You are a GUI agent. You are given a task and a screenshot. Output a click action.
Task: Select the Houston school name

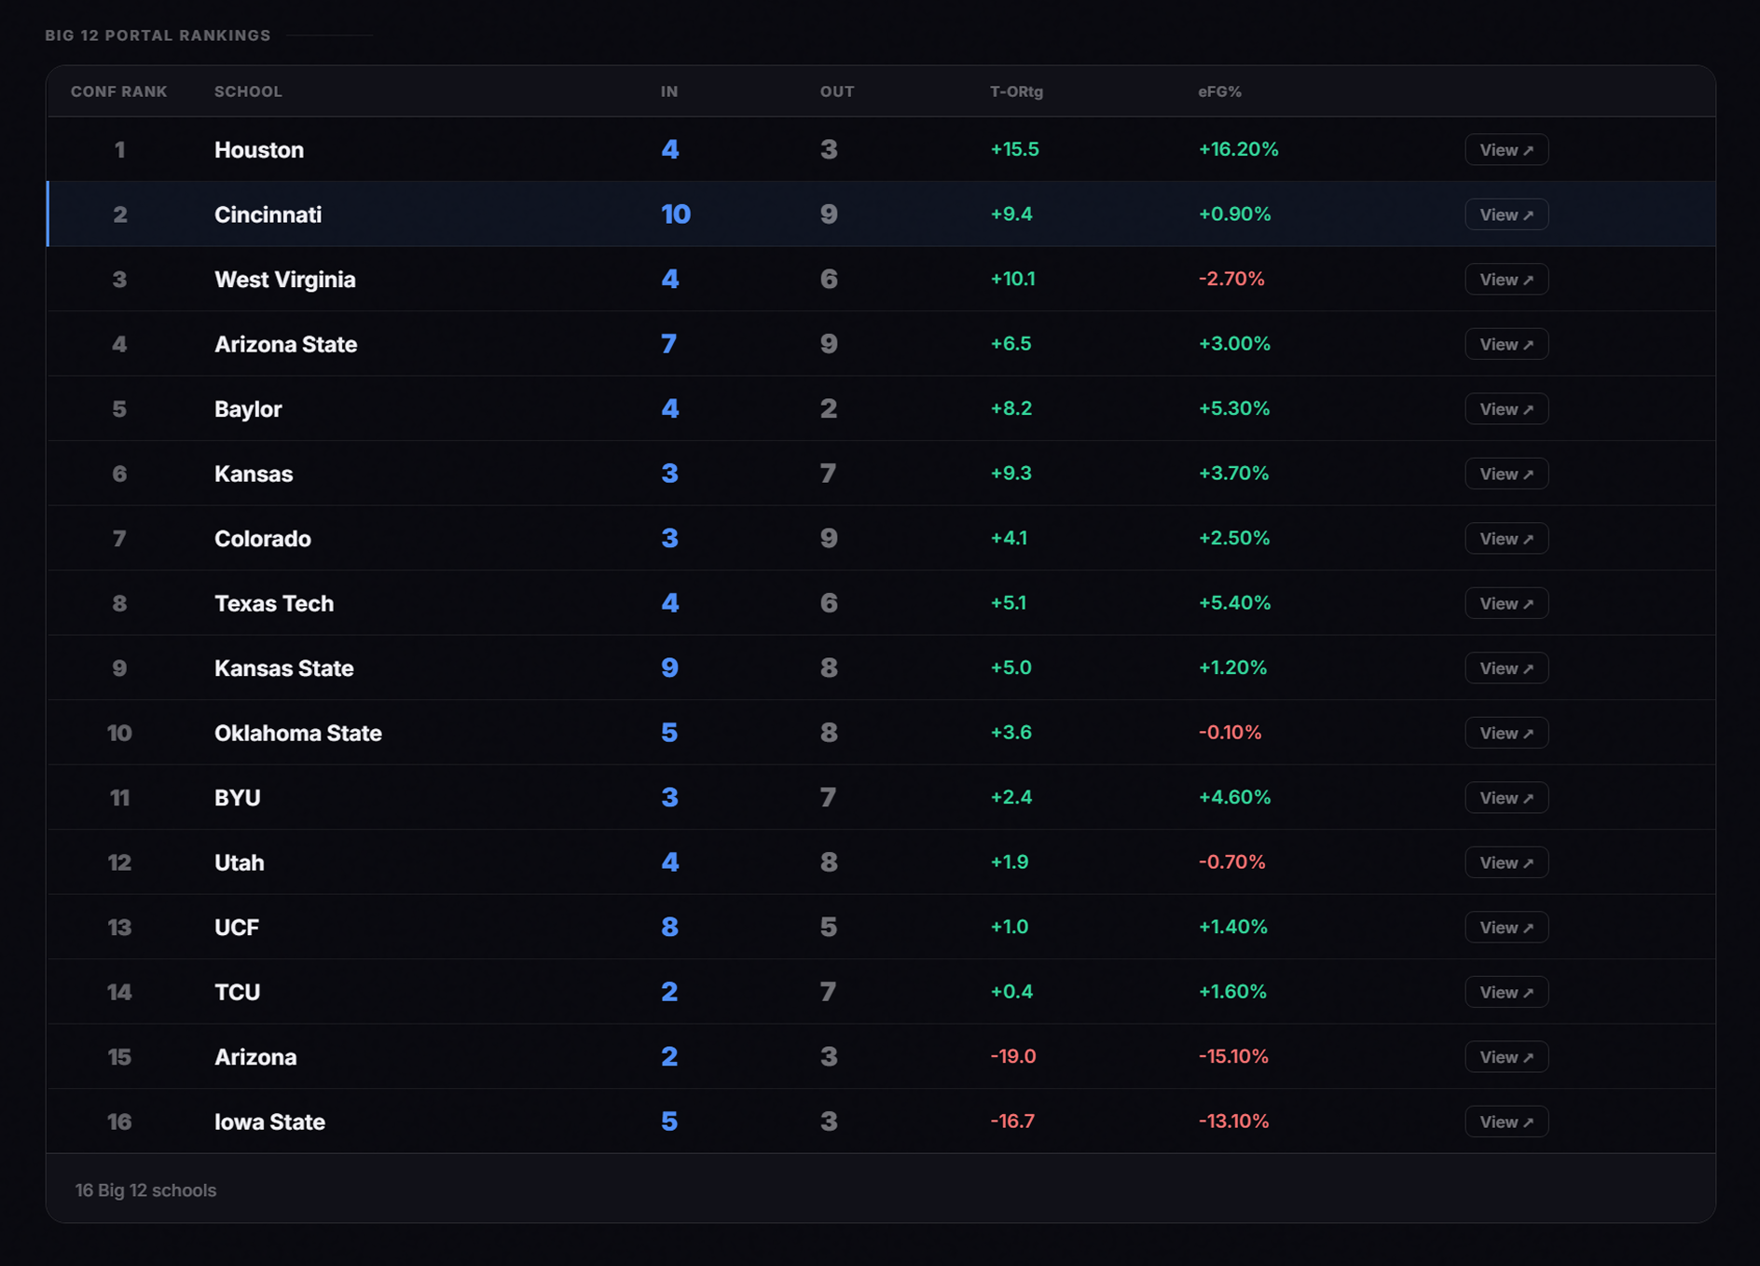pos(259,150)
